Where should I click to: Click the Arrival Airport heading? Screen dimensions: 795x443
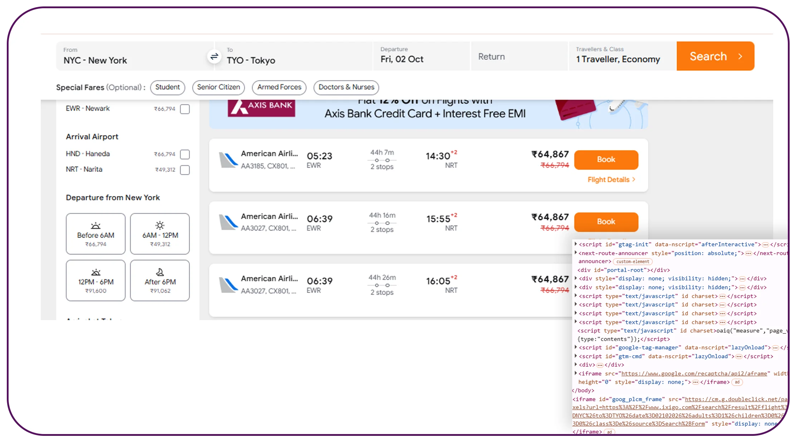[92, 137]
